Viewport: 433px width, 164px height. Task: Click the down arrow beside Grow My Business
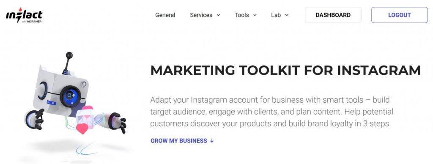pos(212,140)
